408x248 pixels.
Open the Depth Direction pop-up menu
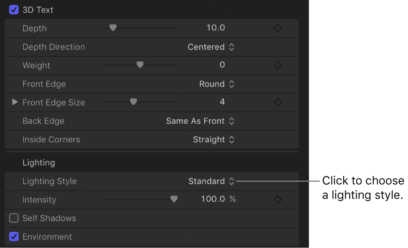point(211,47)
